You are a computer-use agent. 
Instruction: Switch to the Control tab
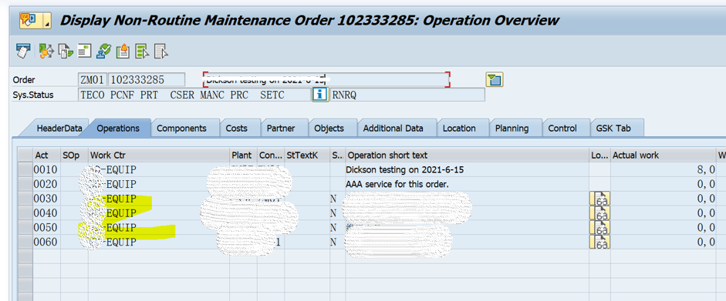click(x=562, y=129)
